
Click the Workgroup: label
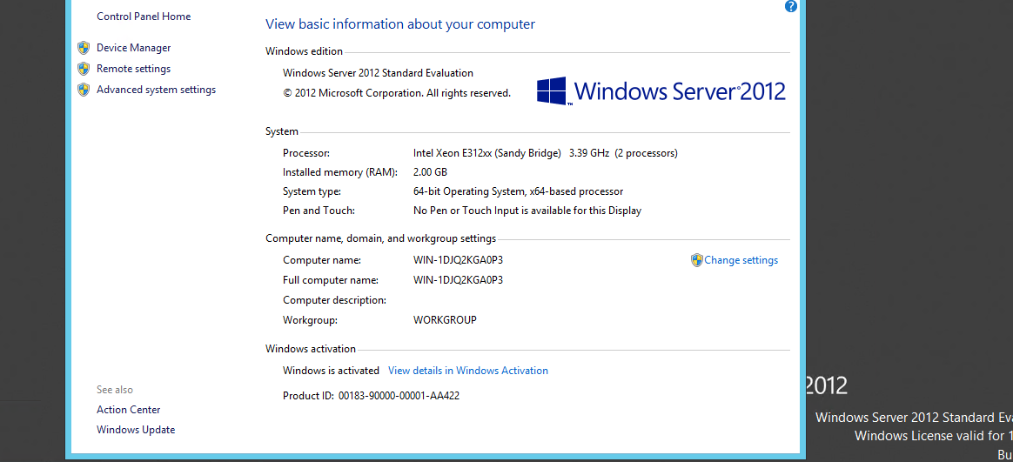pyautogui.click(x=311, y=320)
